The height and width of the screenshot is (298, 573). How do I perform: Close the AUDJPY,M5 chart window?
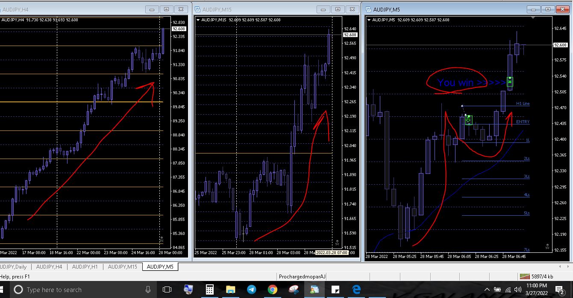point(563,9)
